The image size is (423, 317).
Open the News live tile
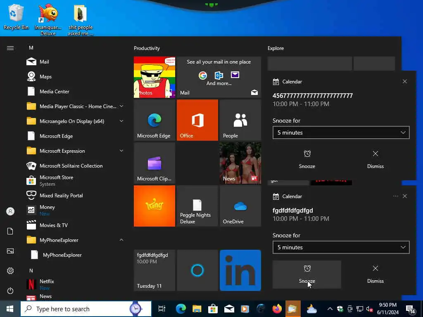(240, 163)
